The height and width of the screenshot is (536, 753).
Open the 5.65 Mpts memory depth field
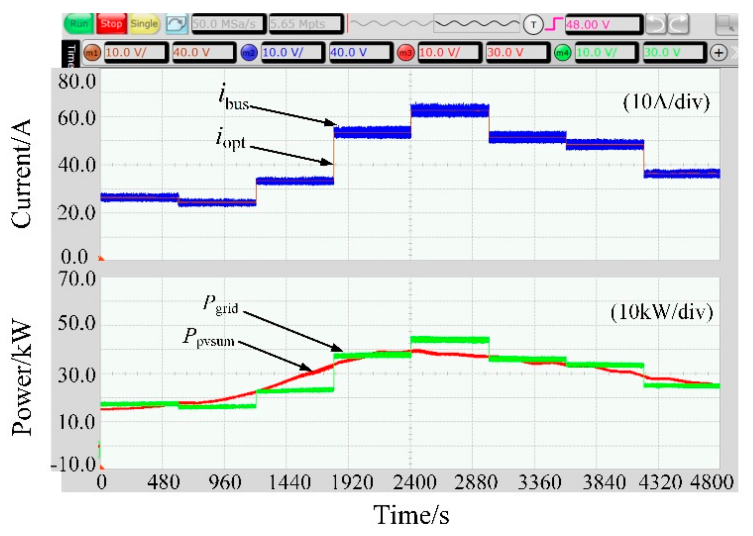tap(306, 24)
